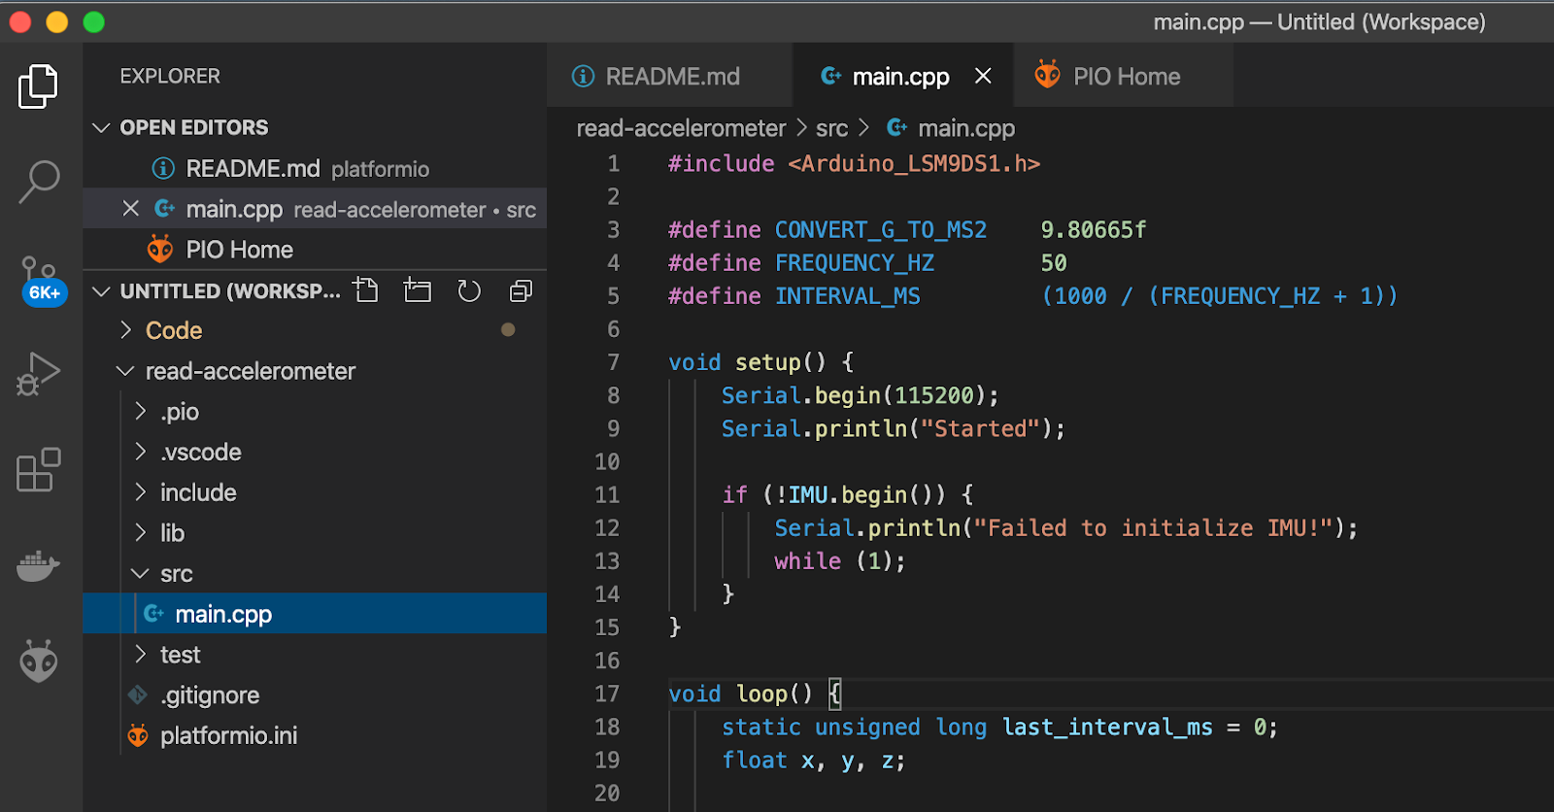Open the PlatformIO alien icon view
The image size is (1554, 812).
[39, 661]
